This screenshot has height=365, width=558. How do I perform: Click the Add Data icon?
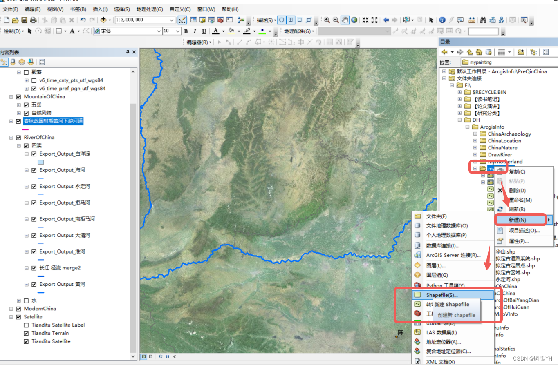tap(103, 20)
